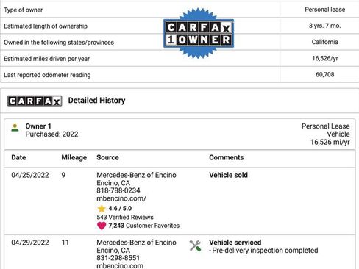Click the phone number 831-298-8551
The height and width of the screenshot is (269, 359).
click(x=118, y=258)
